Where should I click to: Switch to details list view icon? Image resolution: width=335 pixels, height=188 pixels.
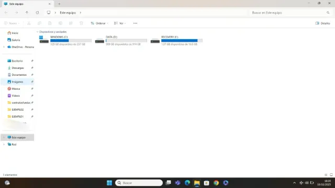coord(326,175)
